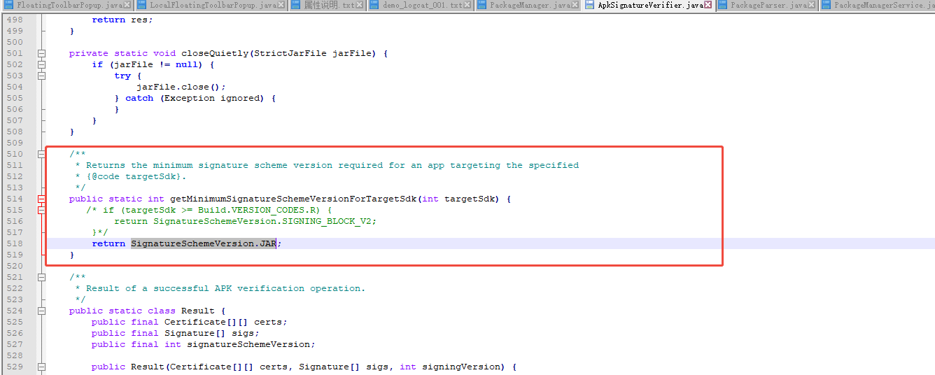Click line number 509 in the margin

15,143
